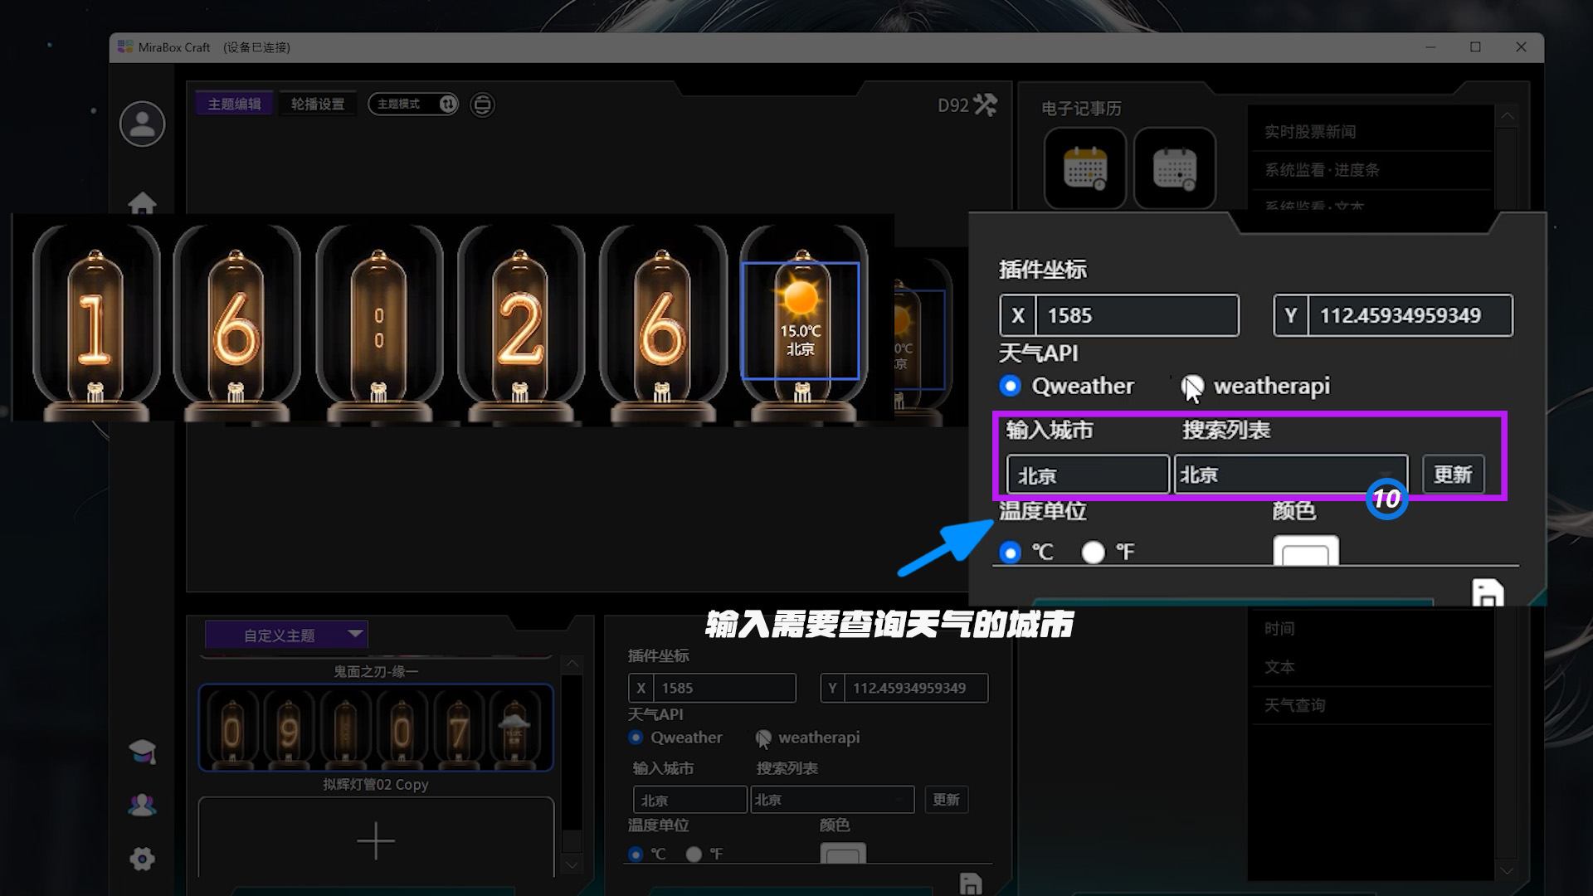
Task: Click the D92 tools wrench icon
Action: [x=985, y=105]
